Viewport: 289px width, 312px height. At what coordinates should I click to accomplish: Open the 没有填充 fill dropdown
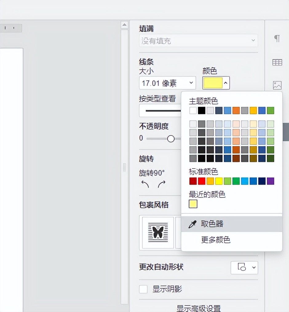click(198, 41)
